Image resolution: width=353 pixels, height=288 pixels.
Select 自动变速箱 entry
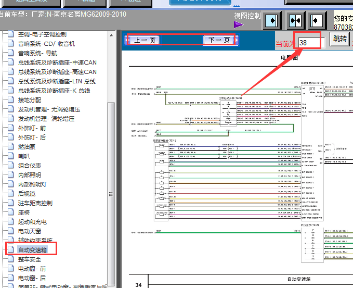coord(32,250)
